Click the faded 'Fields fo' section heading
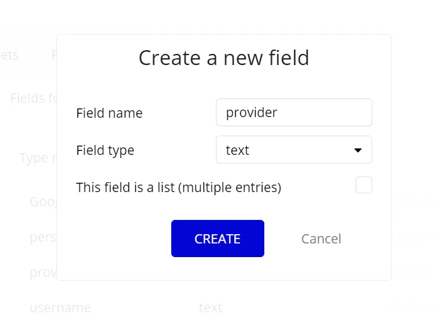443x324 pixels. [34, 99]
